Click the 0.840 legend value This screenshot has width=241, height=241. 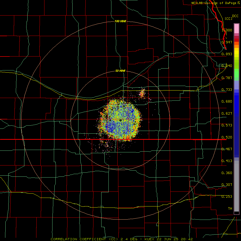(x=227, y=66)
